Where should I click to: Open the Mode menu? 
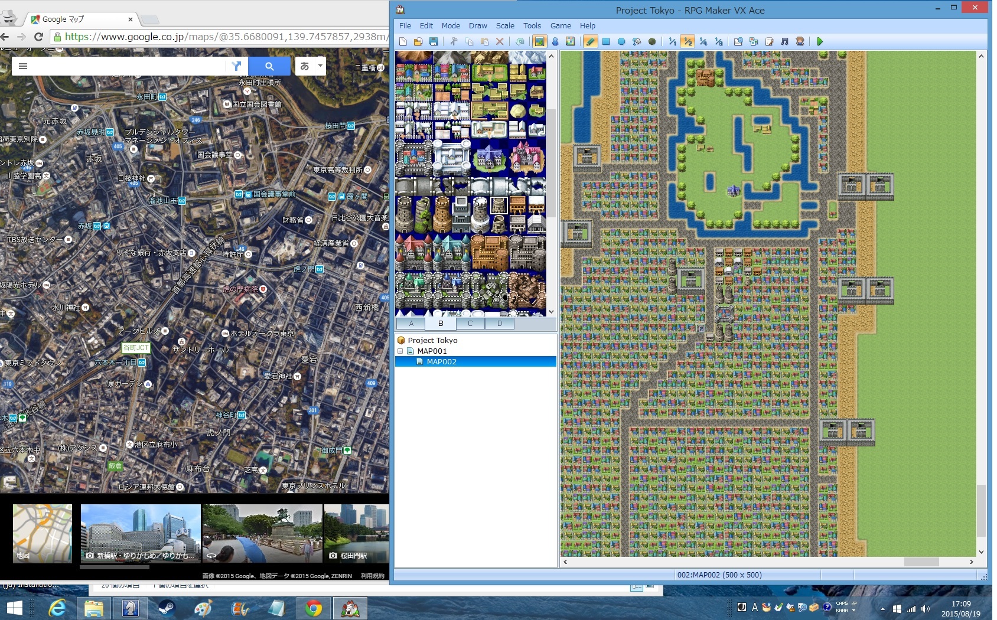[451, 26]
